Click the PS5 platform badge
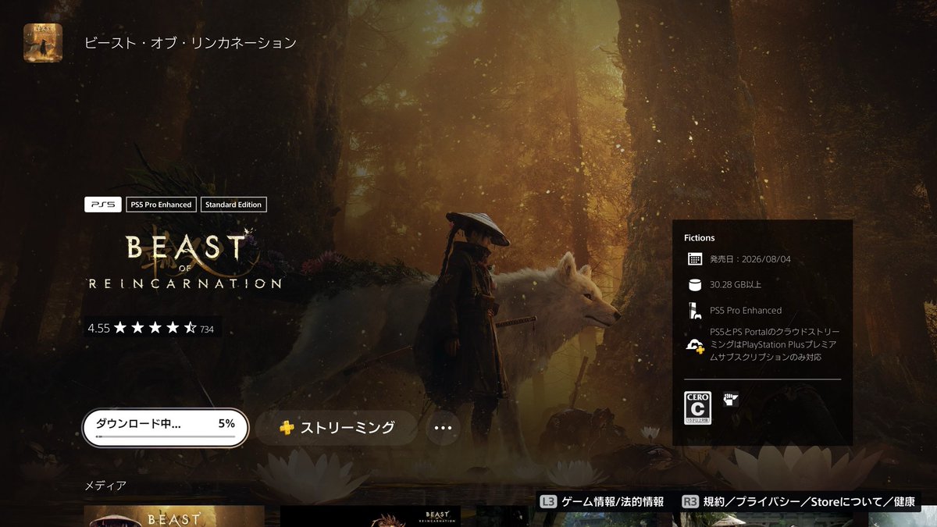 point(103,205)
